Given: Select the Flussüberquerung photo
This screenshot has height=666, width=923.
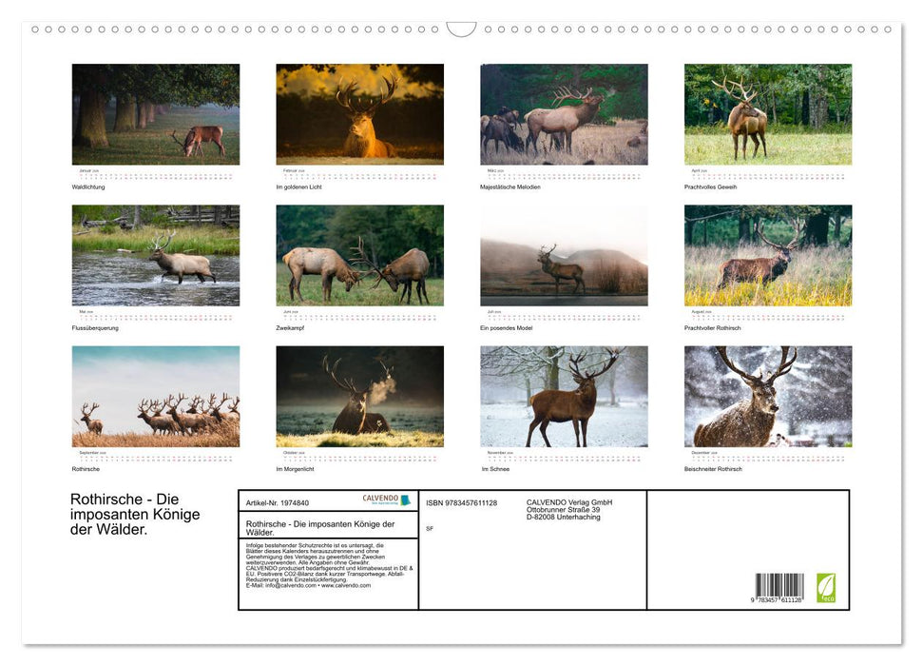Looking at the screenshot, I should tap(155, 255).
